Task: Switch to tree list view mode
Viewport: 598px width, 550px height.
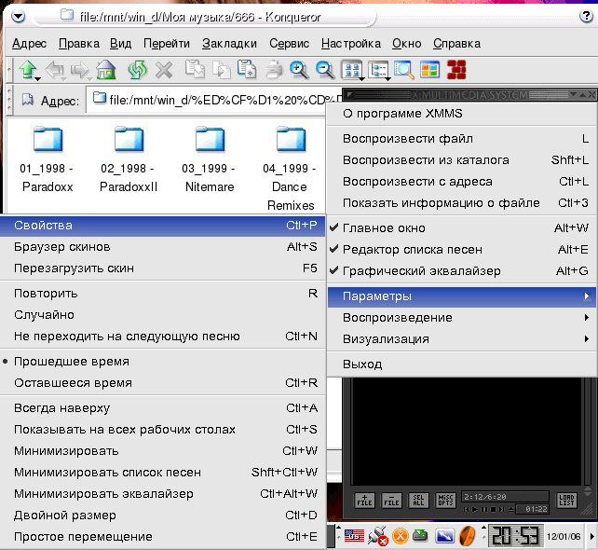Action: click(378, 70)
